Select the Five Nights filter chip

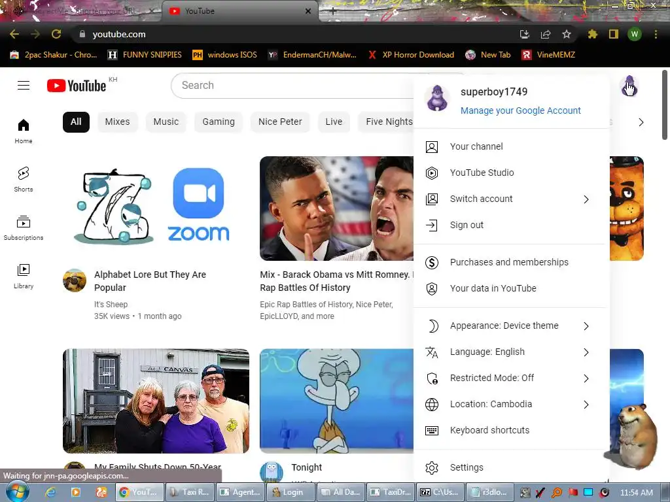pos(386,122)
